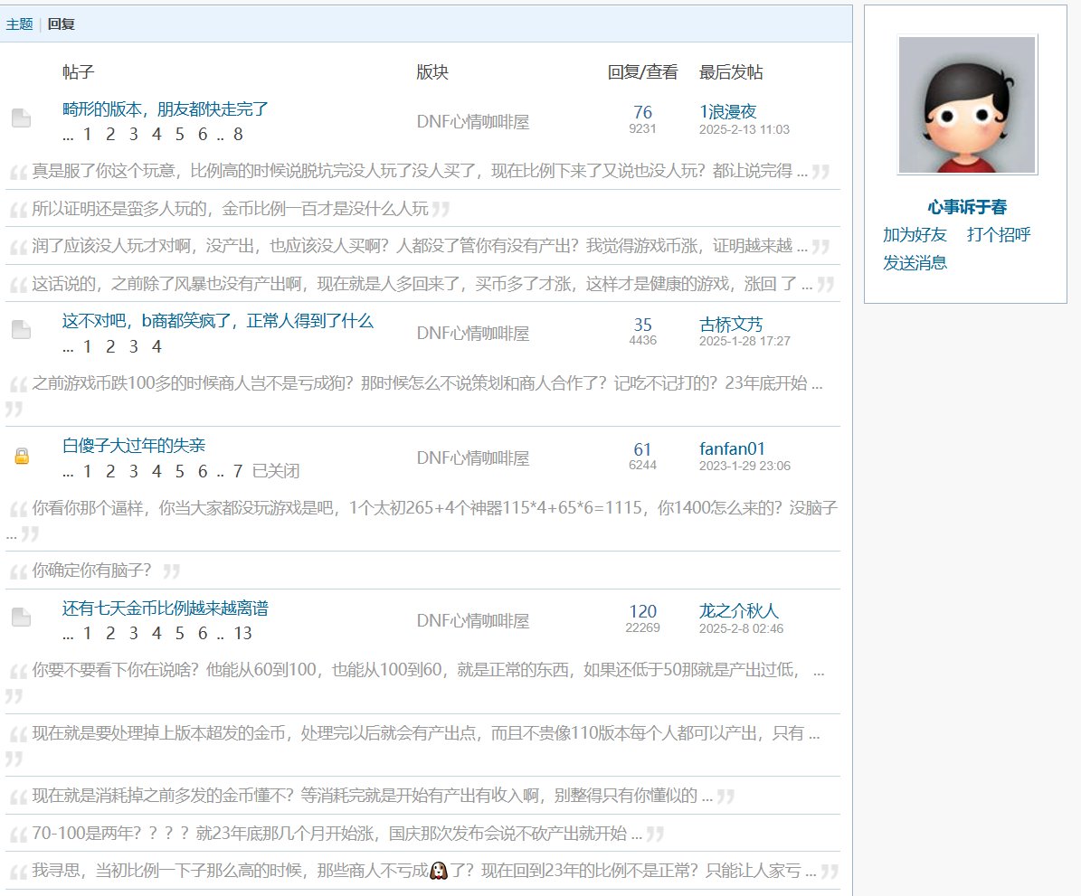
Task: Click the last post date 2025-2-13 11:03
Action: pos(744,129)
